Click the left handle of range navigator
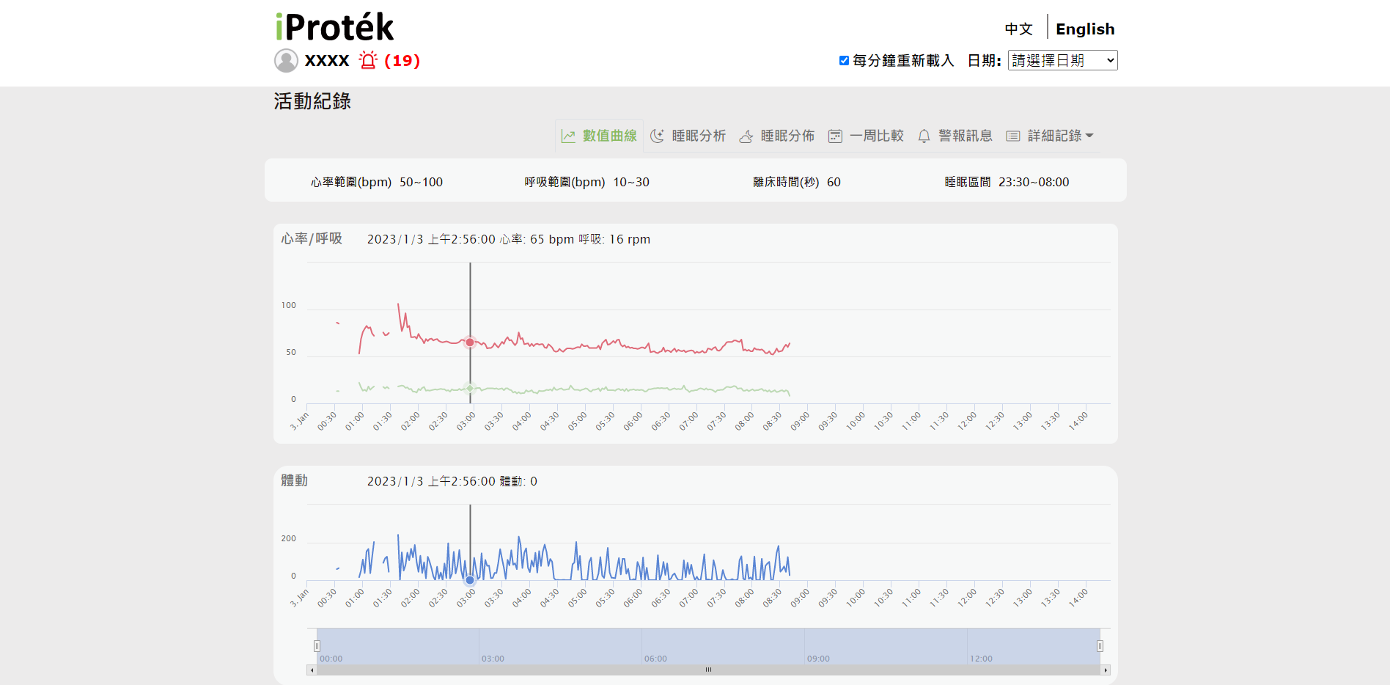 pos(317,646)
